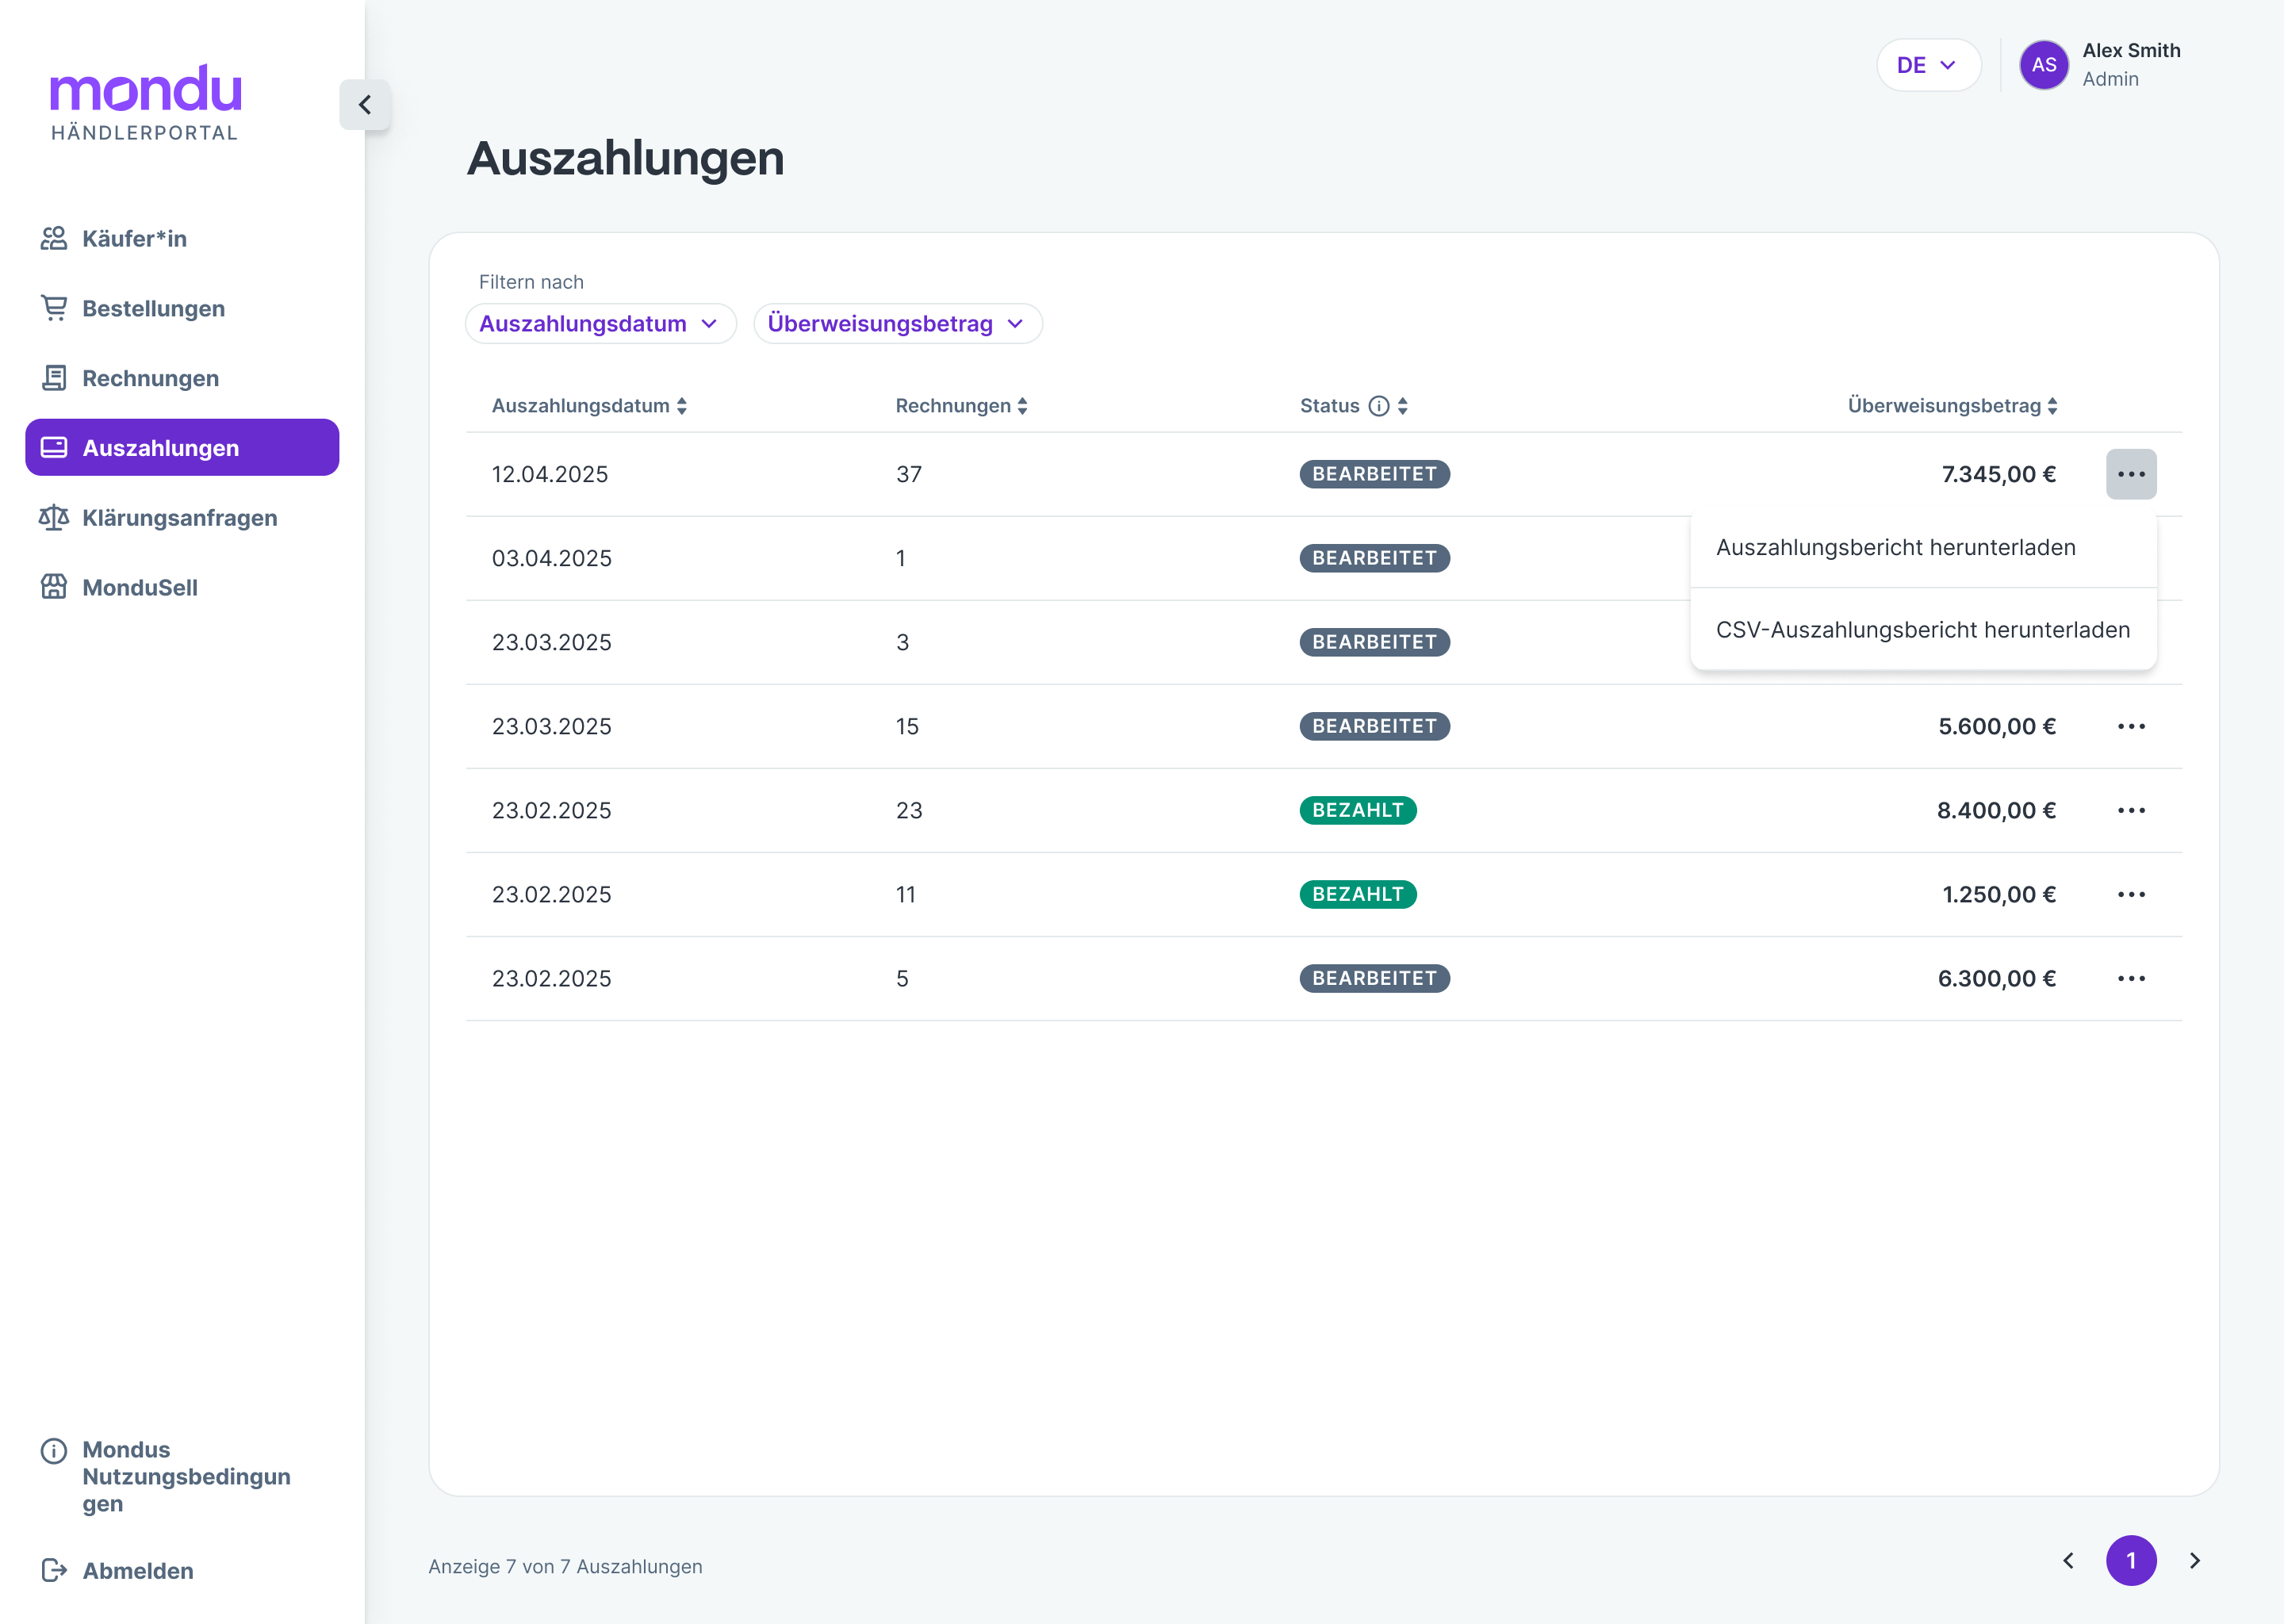Screen dimensions: 2284x1624
Task: Select CSV-Auszahlungsbericht herunterladen menu entry
Action: coord(1922,630)
